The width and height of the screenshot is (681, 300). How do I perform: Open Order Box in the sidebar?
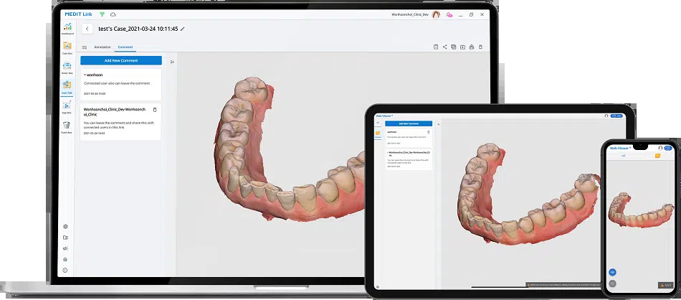(x=67, y=67)
